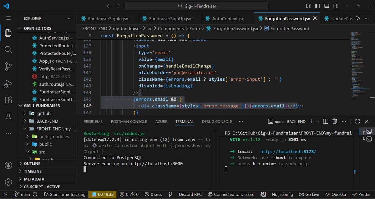Collapse the src folder
The height and width of the screenshot is (199, 375).
[47, 152]
